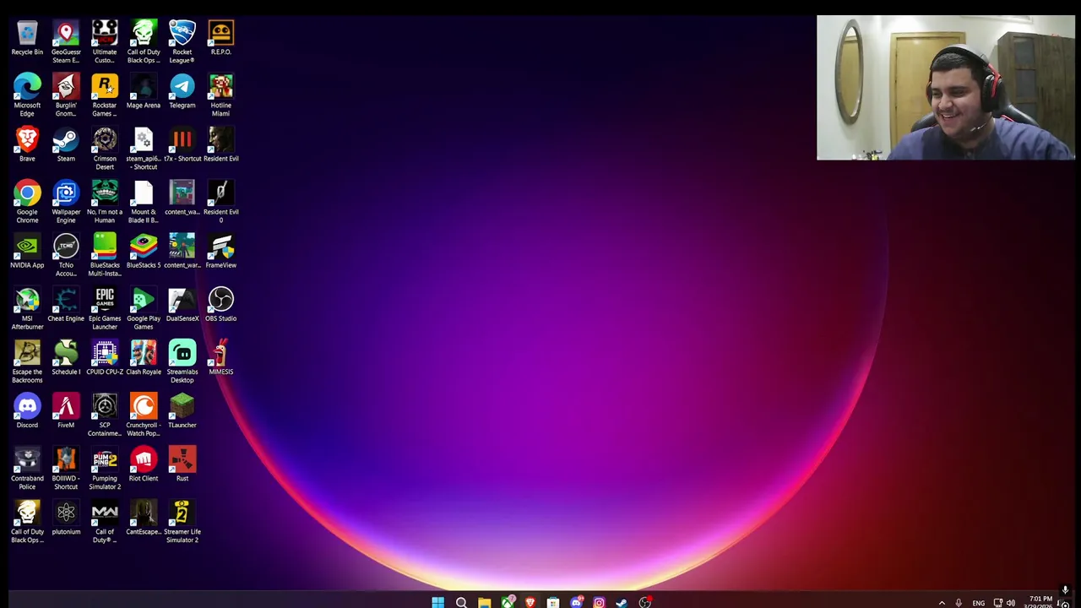This screenshot has height=608, width=1081.
Task: Launch DualSenseX desktop shortcut
Action: 182,305
